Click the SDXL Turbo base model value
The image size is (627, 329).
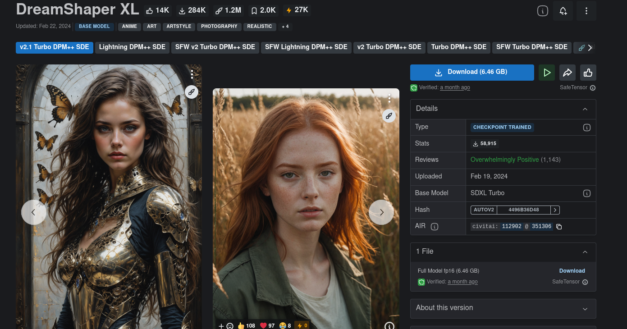coord(487,193)
